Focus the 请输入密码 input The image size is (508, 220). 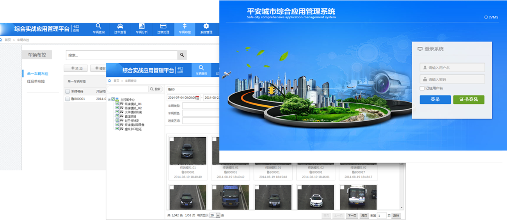click(452, 79)
